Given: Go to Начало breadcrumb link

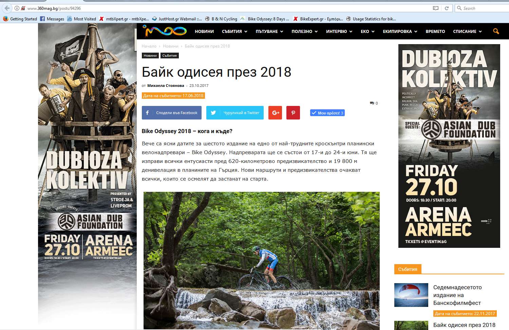Looking at the screenshot, I should tap(149, 46).
